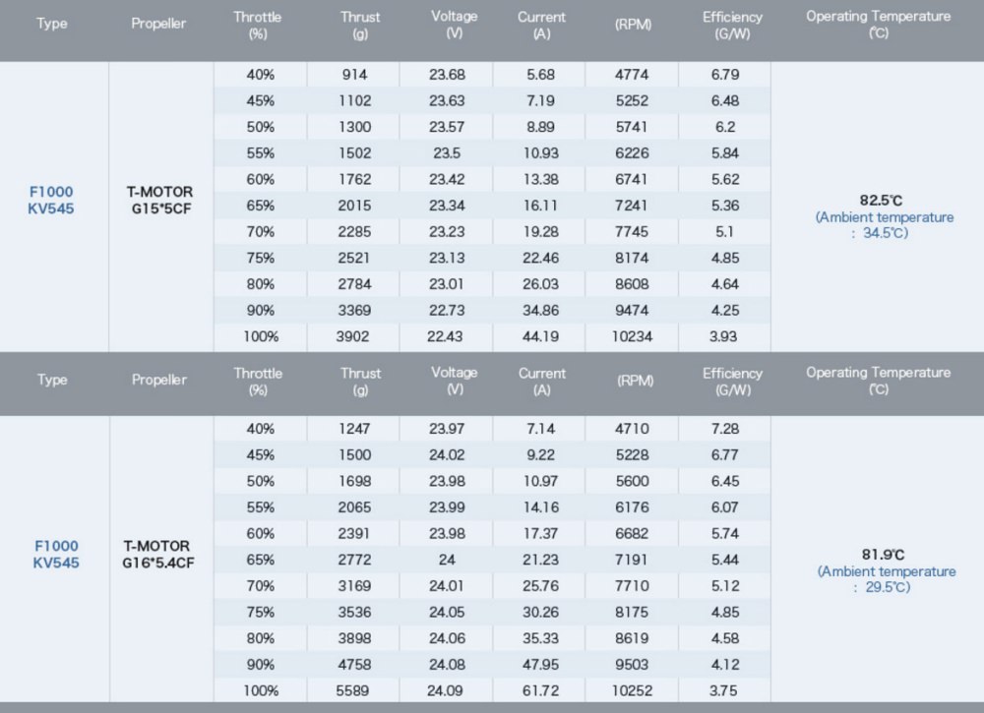Viewport: 984px width, 713px height.
Task: Open the F1000 KV545 link beside G16*5.4CF
Action: [x=56, y=554]
